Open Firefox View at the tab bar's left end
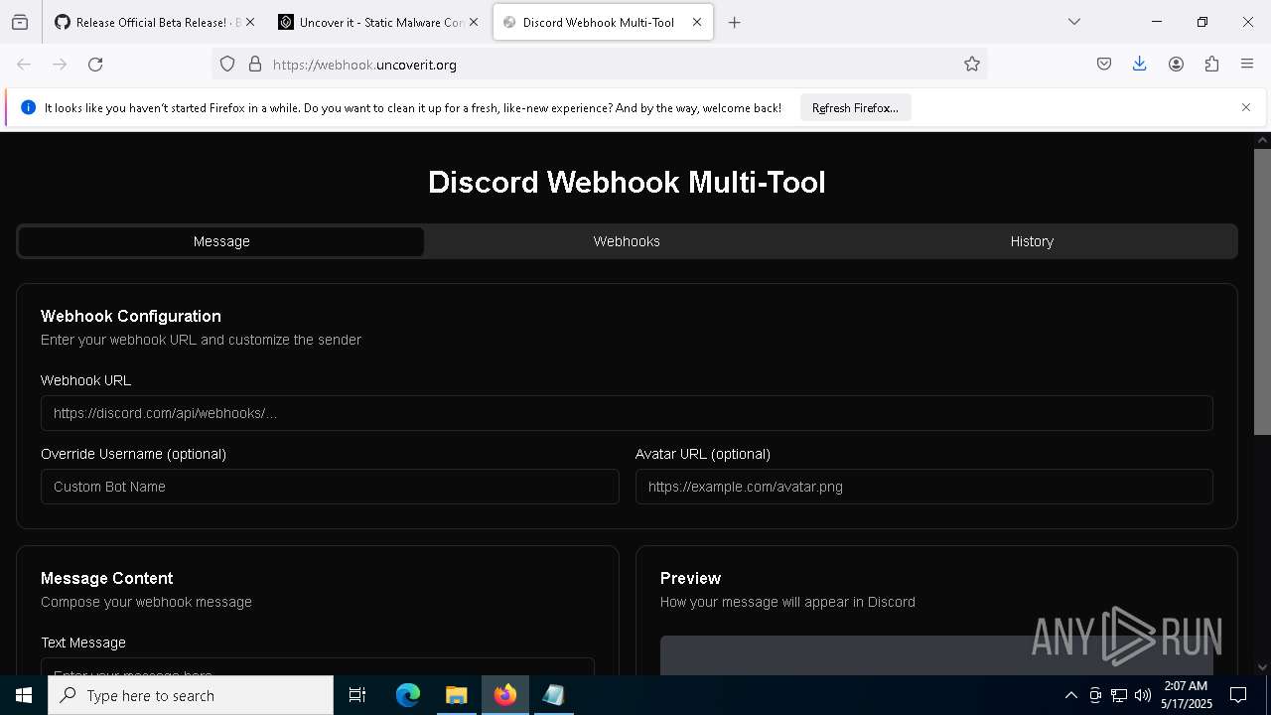 tap(20, 22)
